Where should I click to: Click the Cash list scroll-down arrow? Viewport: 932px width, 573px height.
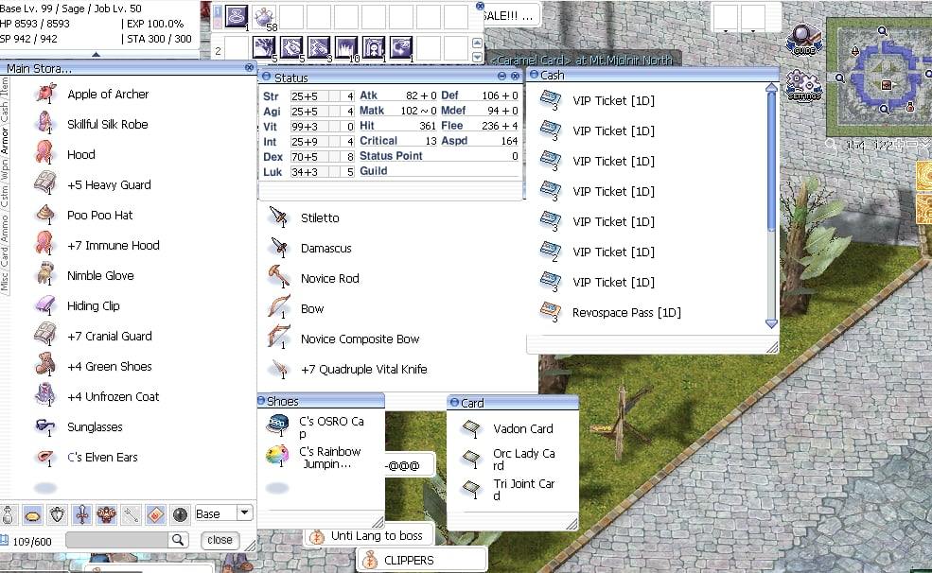771,323
